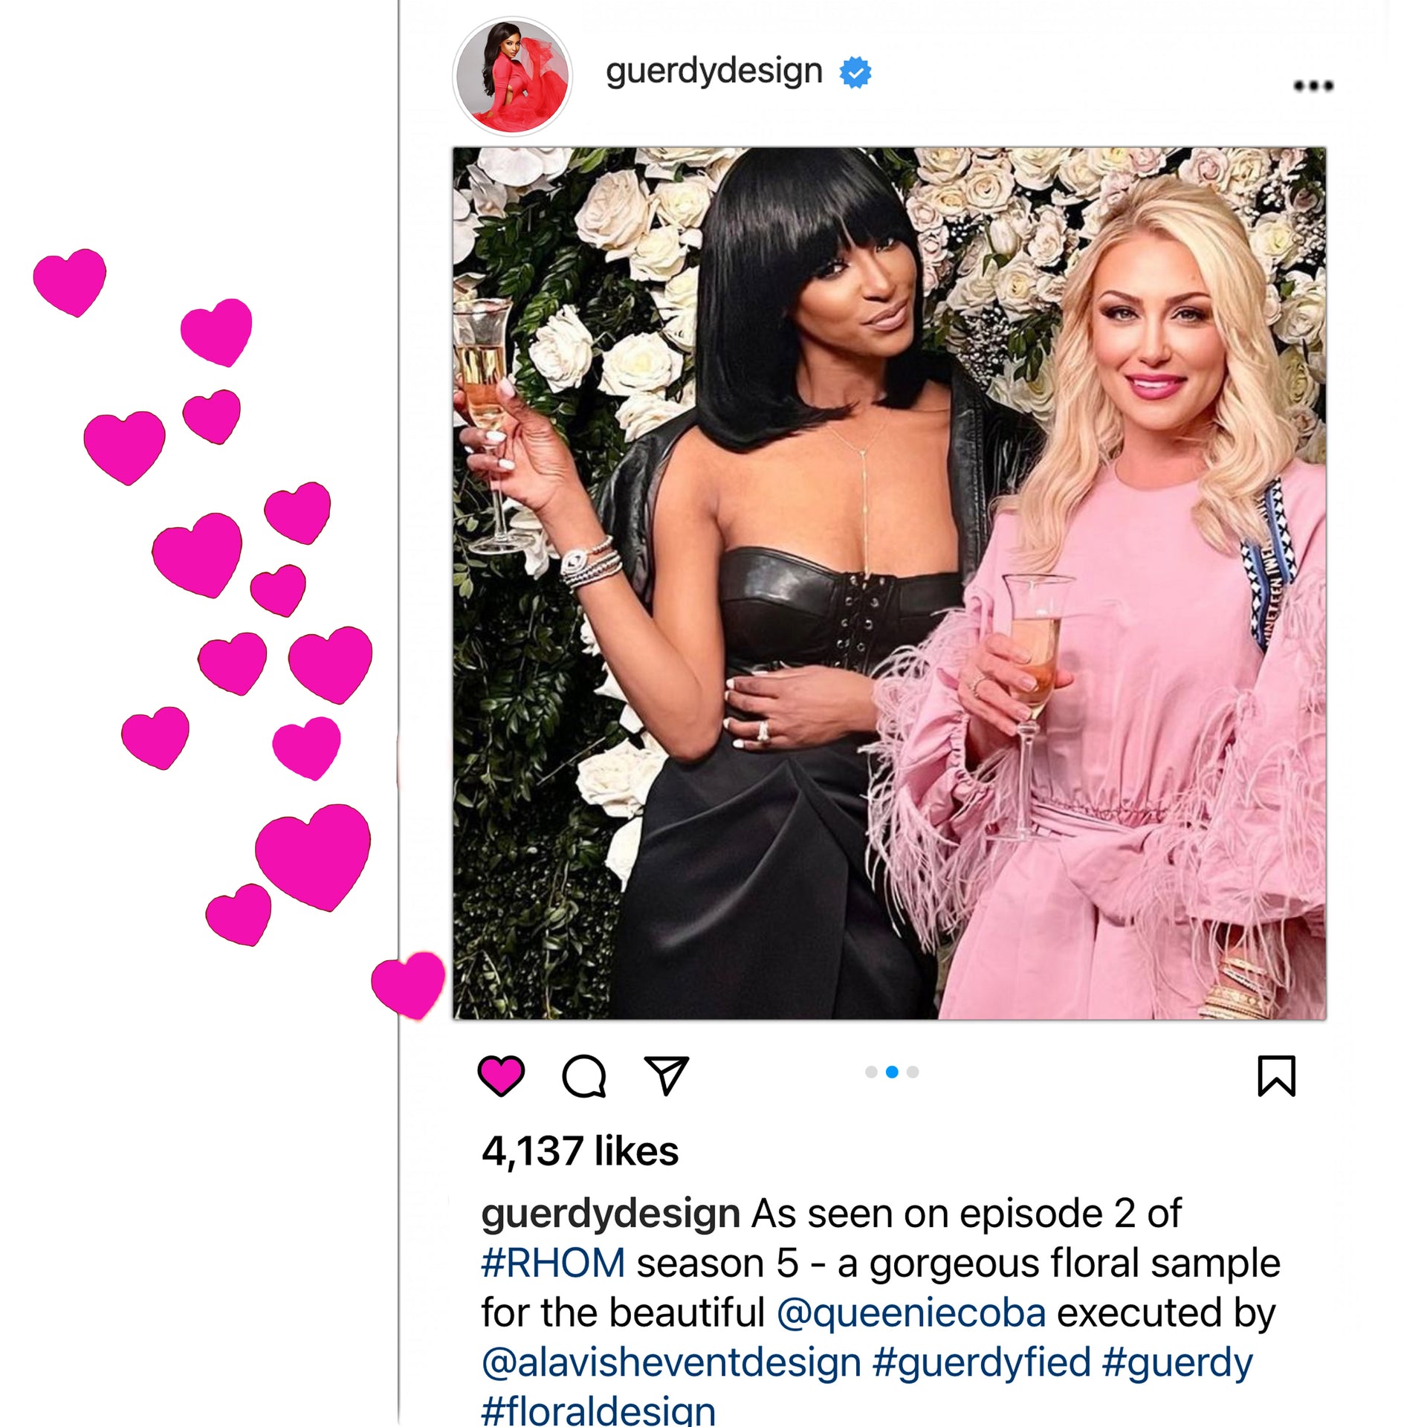
Task: Select the active blue carousel dot
Action: tap(892, 1072)
